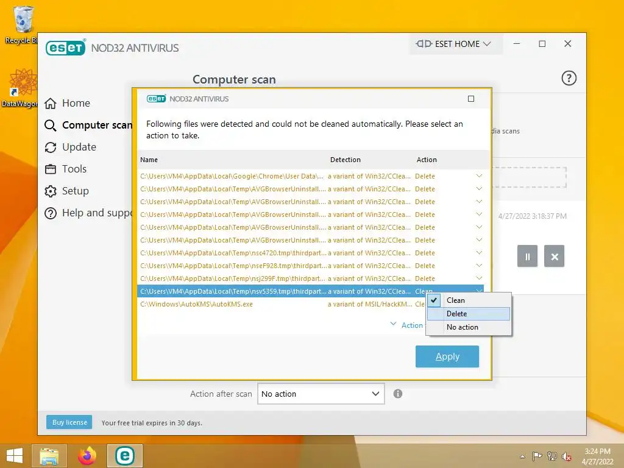This screenshot has width=624, height=468.
Task: Open the Recycle Bin desktop icon
Action: 22,24
